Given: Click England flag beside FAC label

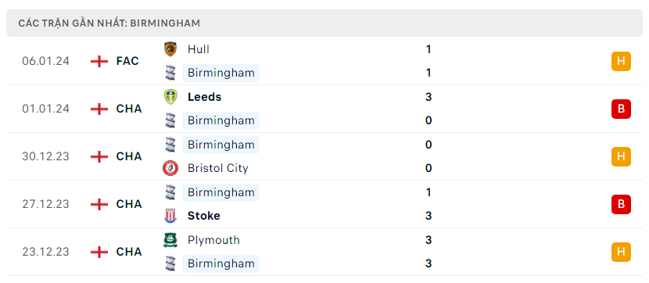Looking at the screenshot, I should [99, 61].
